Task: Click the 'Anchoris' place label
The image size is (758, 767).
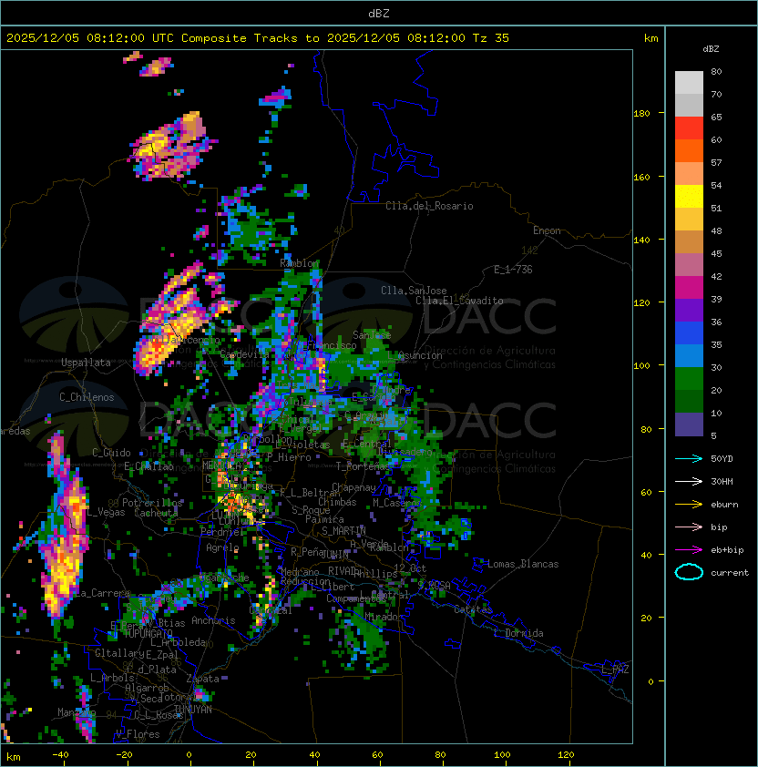Action: click(x=213, y=620)
